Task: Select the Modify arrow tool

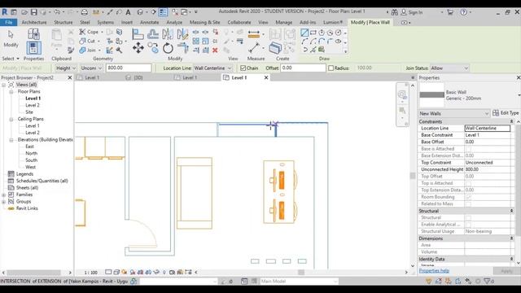Action: (x=11, y=34)
